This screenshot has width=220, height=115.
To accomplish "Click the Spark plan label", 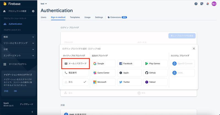I will tap(6, 103).
